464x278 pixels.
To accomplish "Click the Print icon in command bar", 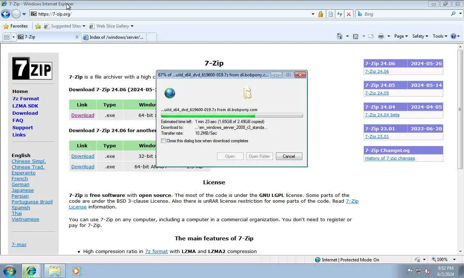I will coord(381,36).
